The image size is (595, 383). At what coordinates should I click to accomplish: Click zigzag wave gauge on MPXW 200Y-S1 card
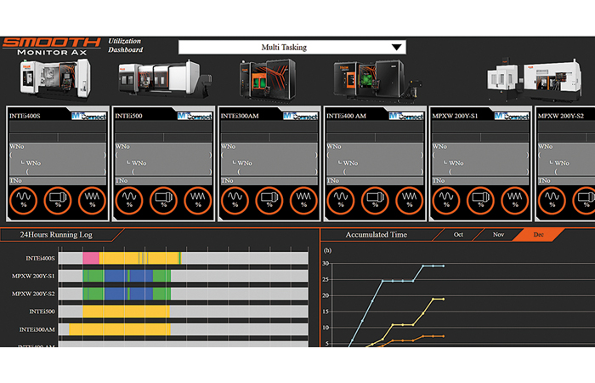[x=515, y=200]
